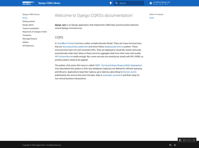
Task: Click the home icon in footer
Action: pyautogui.click(x=175, y=145)
